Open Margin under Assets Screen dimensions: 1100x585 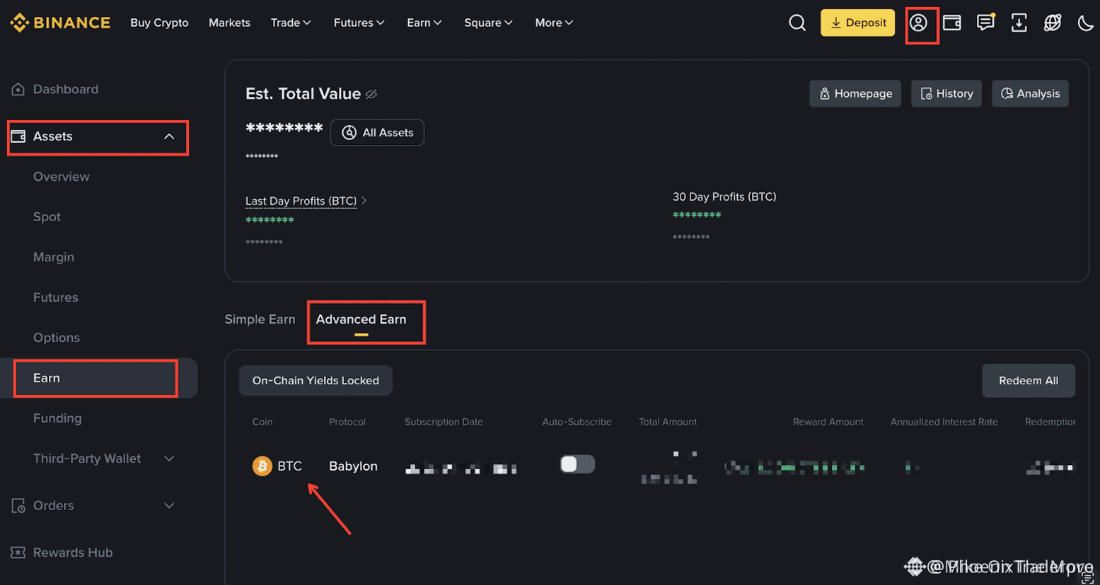[x=54, y=257]
